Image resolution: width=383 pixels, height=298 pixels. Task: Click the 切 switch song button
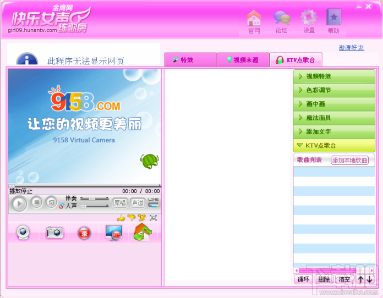51,202
